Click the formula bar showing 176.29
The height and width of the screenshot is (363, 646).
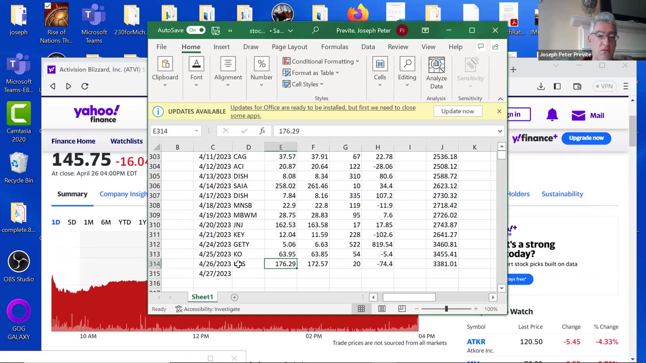(385, 131)
